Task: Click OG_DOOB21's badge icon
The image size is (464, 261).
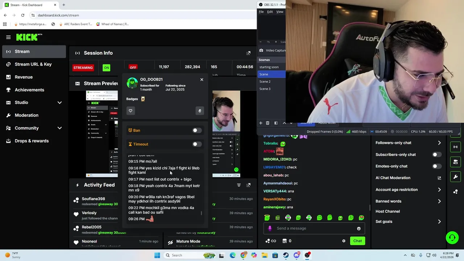Action: (143, 99)
